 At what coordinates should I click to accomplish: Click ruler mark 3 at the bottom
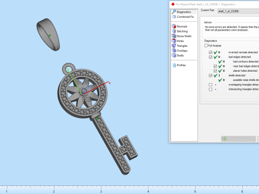tap(101, 191)
